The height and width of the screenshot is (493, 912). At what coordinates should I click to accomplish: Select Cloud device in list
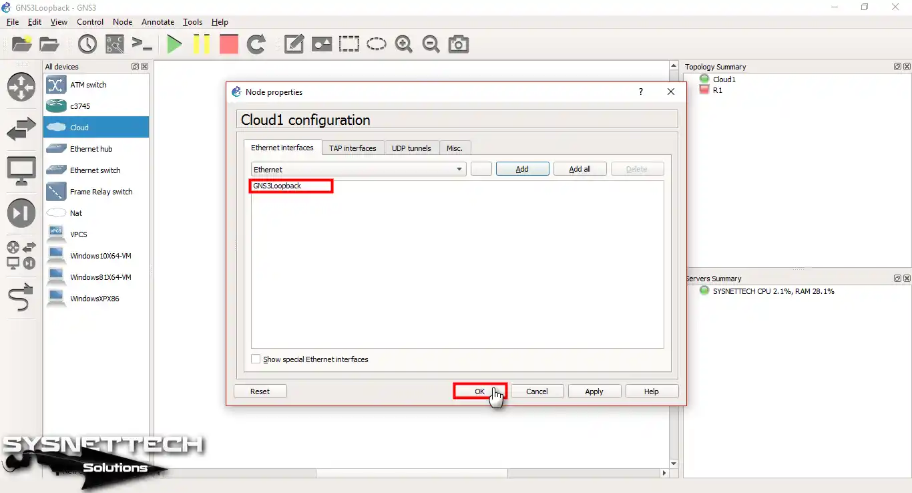tap(96, 128)
